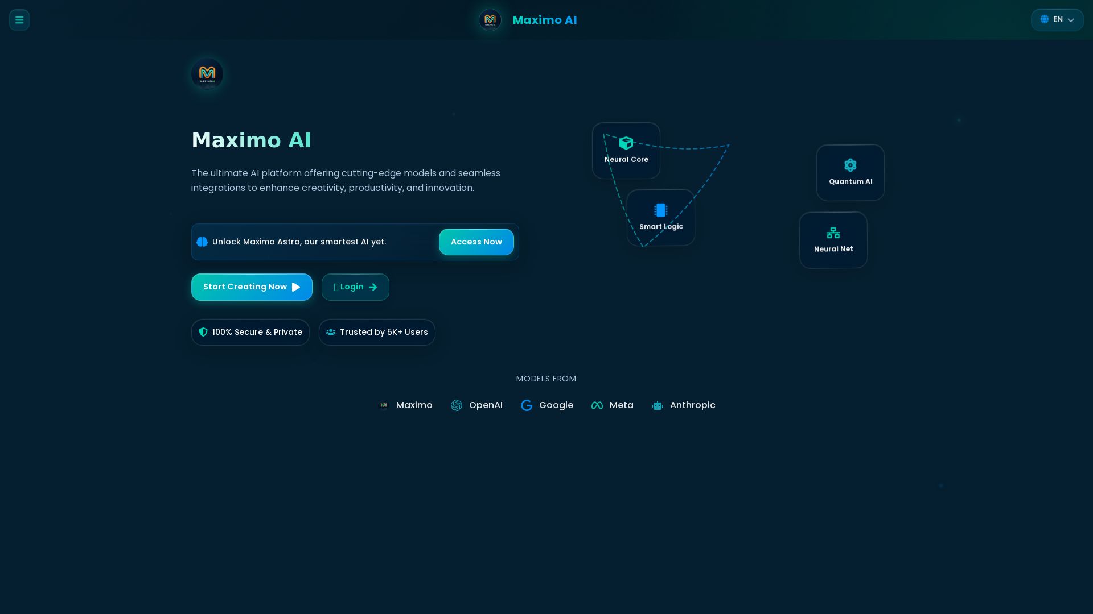Click the large hero Maximo logo
The width and height of the screenshot is (1093, 614).
tap(207, 74)
